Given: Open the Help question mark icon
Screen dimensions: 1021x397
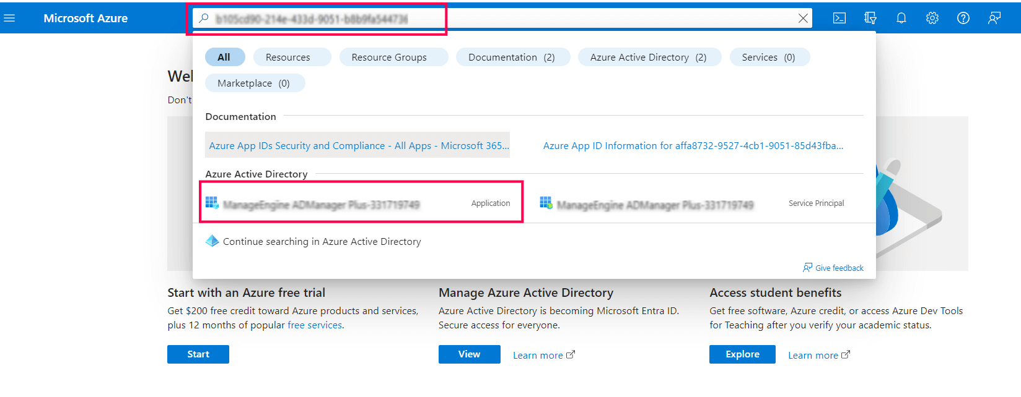Looking at the screenshot, I should [x=963, y=18].
